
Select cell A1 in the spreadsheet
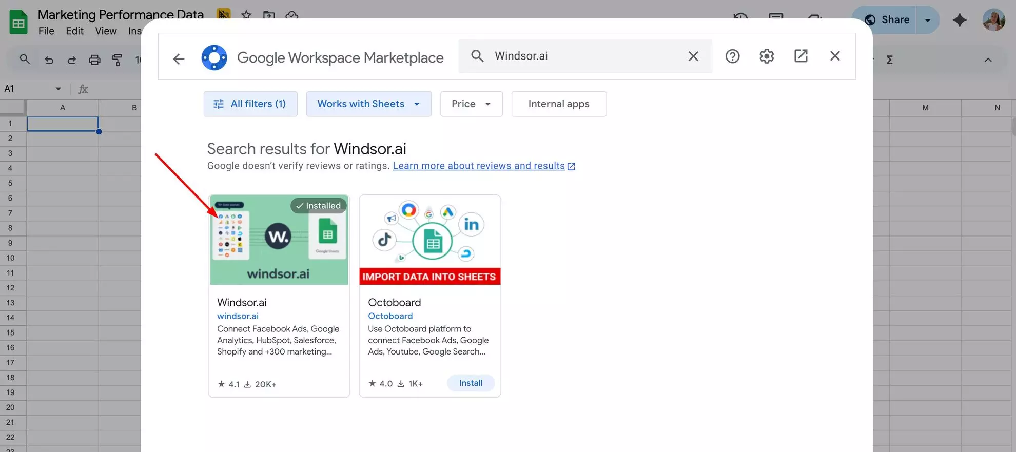click(x=63, y=124)
